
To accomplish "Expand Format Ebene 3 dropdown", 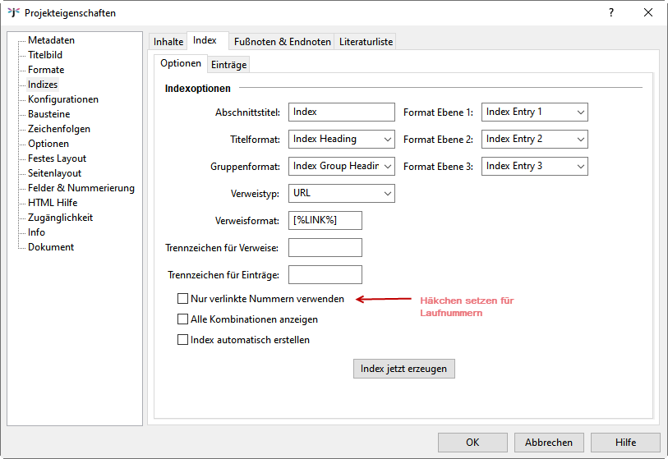I will point(534,166).
